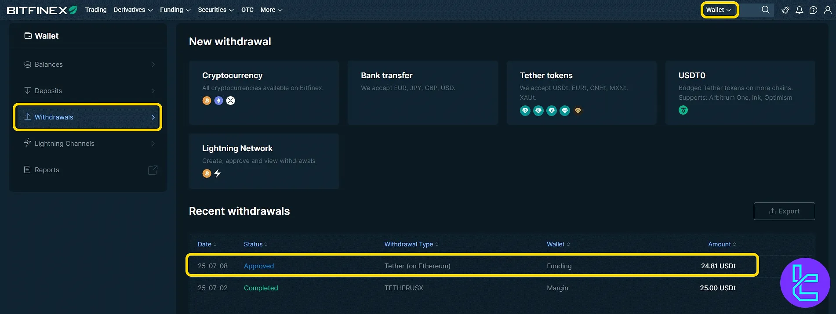Click the Withdrawals upload-arrow icon

click(27, 117)
